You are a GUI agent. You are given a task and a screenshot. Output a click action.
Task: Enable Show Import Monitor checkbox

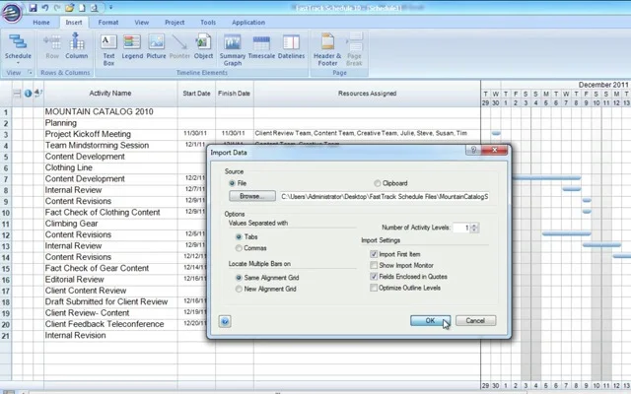[x=374, y=265]
